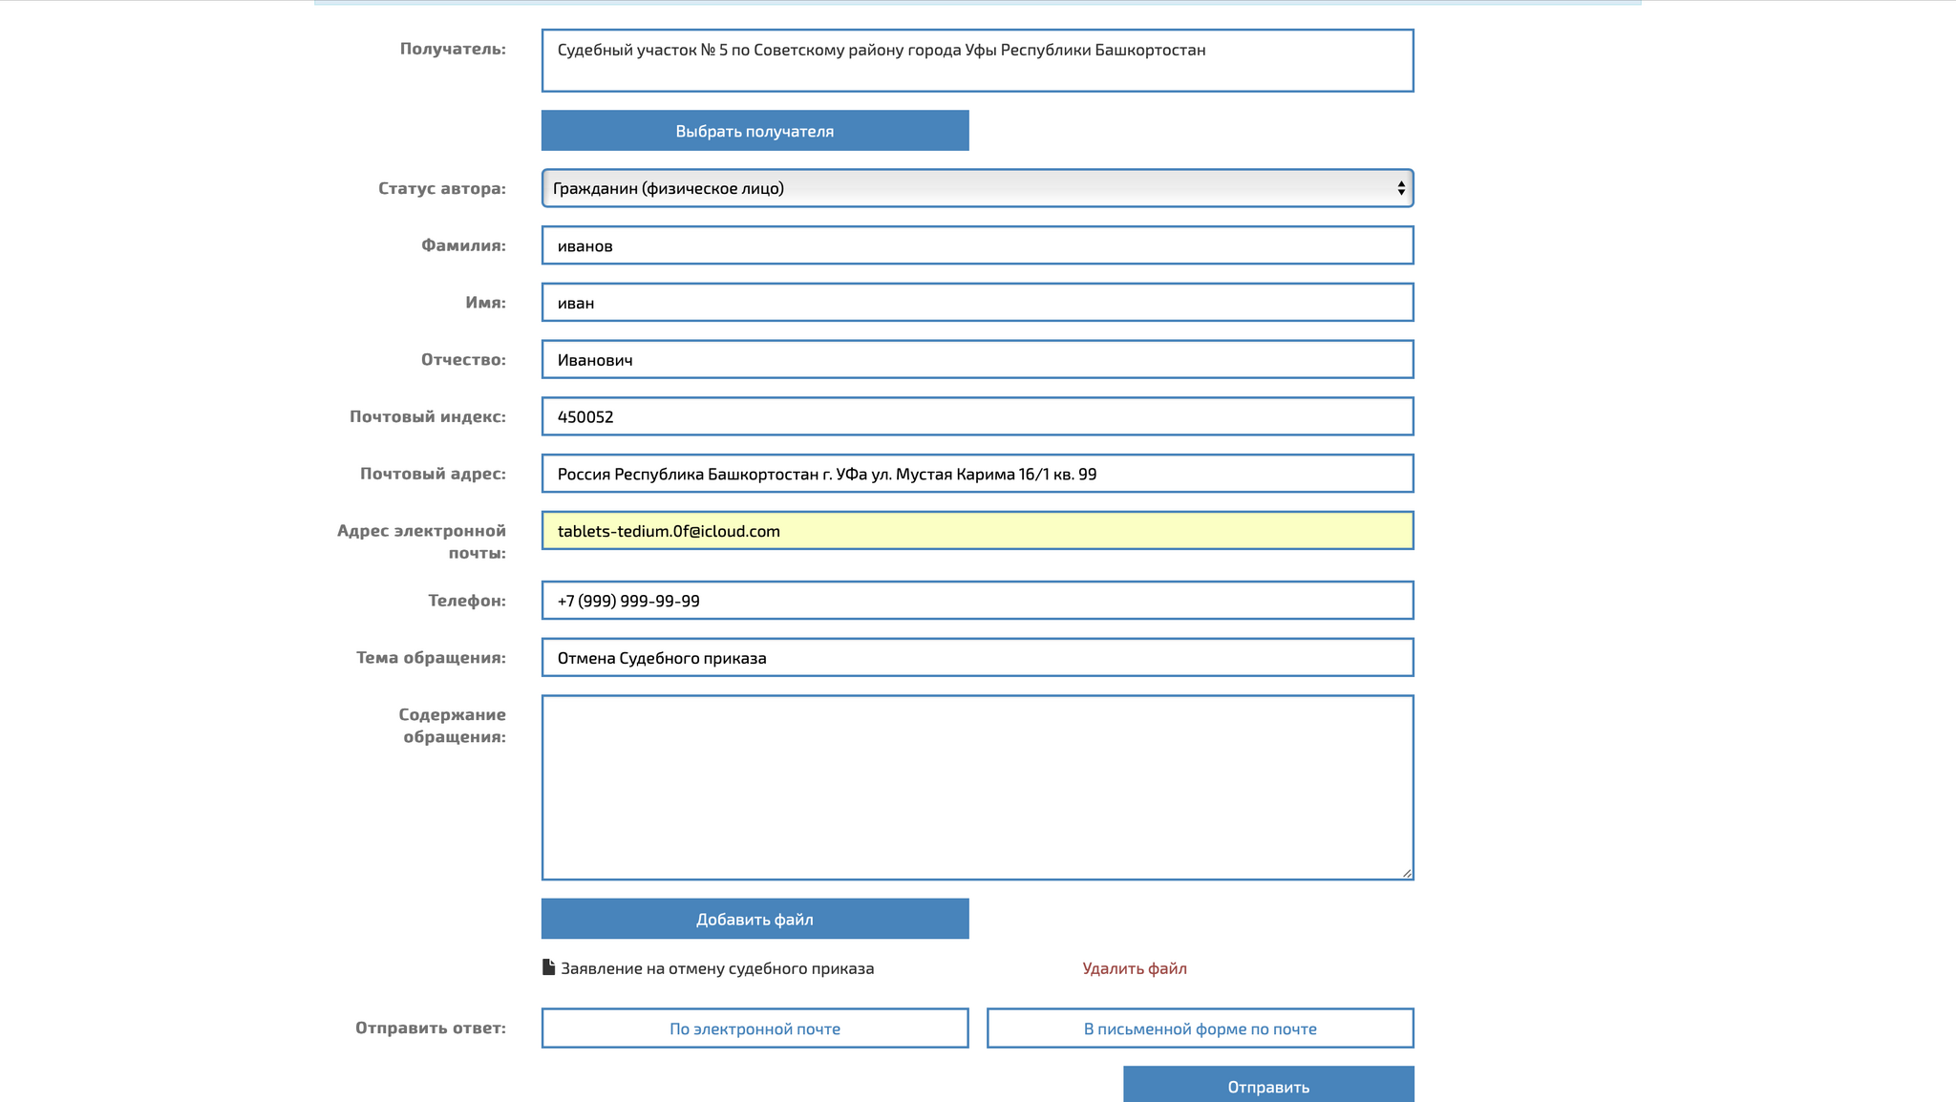Image resolution: width=1956 pixels, height=1102 pixels.
Task: Click the Почтовый адрес input field
Action: click(x=977, y=474)
